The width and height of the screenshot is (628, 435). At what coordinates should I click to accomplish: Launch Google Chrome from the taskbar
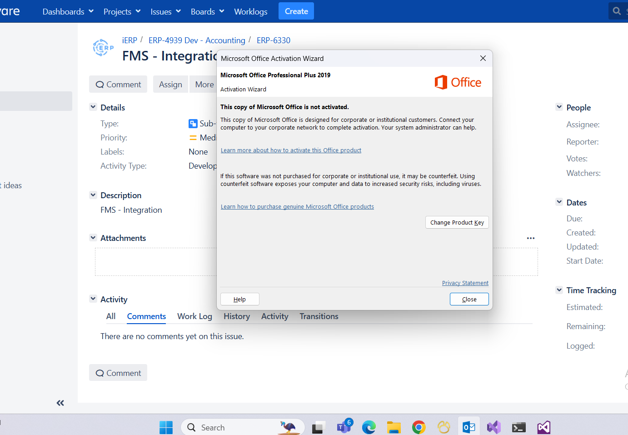coord(419,427)
